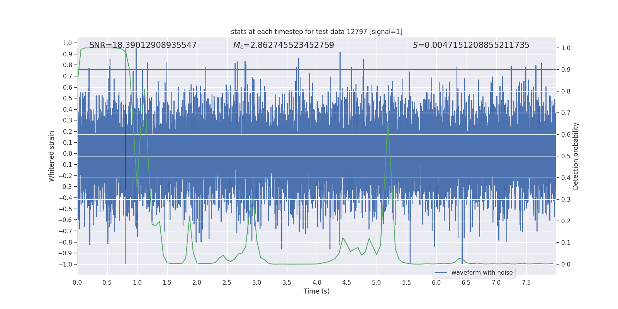Click the −0.5 tick on Whitened strain axis
618x309 pixels.
[66, 209]
